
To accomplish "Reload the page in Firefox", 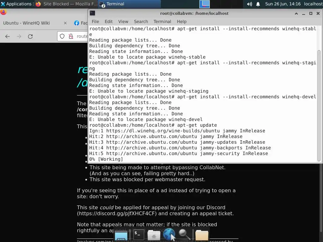I will click(x=30, y=37).
